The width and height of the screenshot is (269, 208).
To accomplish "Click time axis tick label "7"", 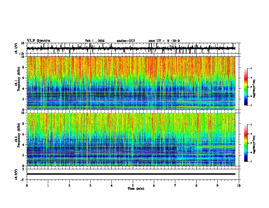I will [175, 186].
